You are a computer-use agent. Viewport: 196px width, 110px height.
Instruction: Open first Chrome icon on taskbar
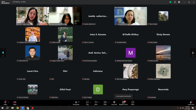coord(17,108)
